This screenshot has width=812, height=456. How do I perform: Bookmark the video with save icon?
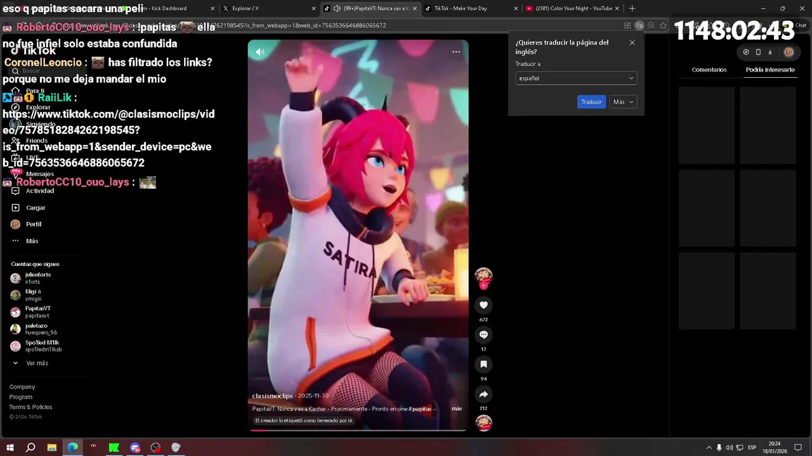[483, 364]
